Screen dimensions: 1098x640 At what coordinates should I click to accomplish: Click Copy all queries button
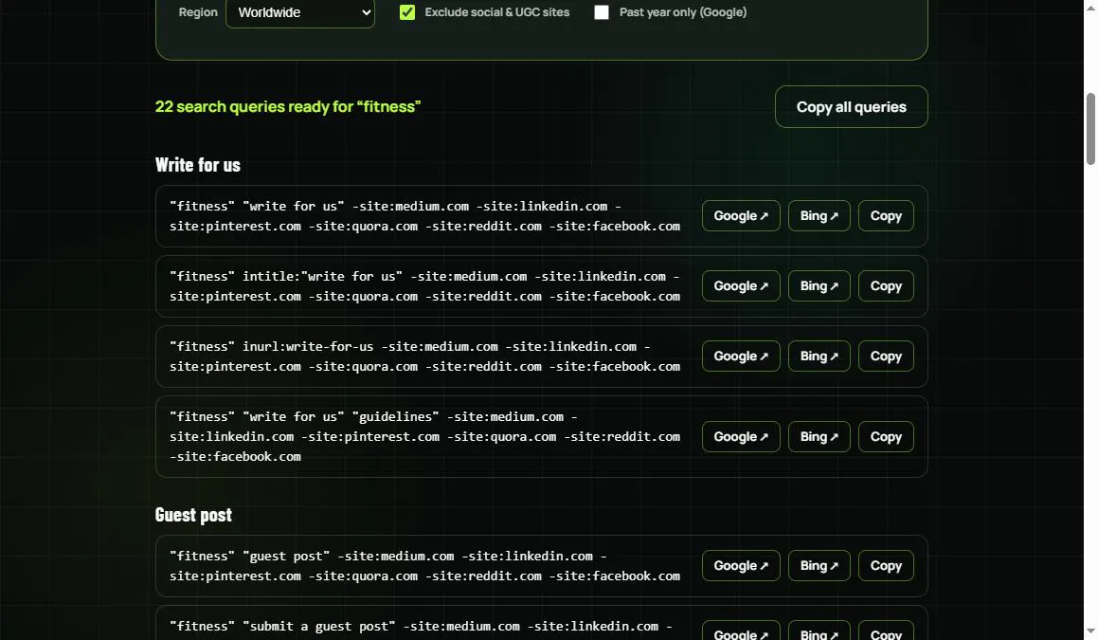851,106
